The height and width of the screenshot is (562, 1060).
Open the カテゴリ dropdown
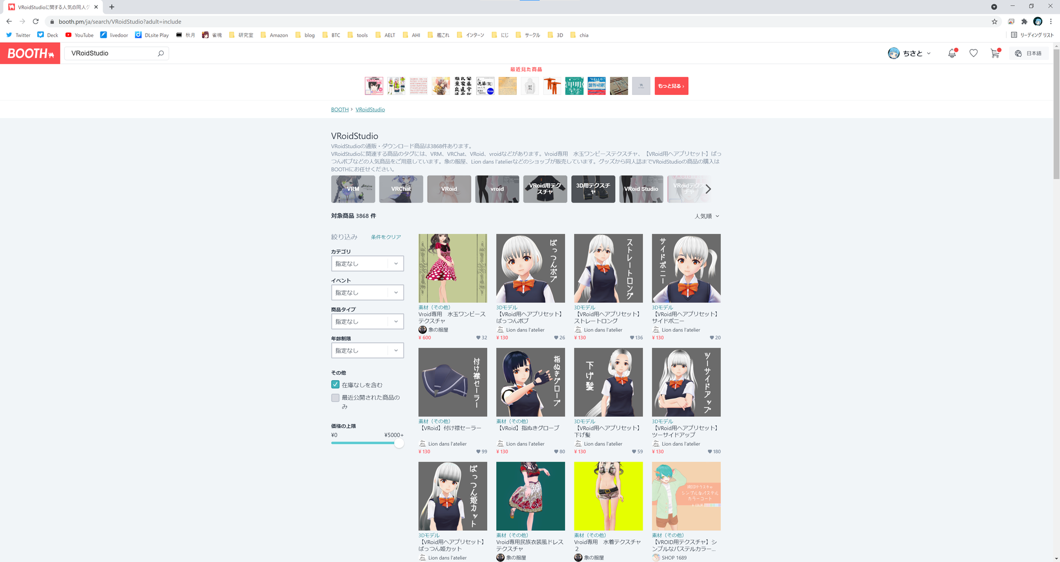coord(367,263)
